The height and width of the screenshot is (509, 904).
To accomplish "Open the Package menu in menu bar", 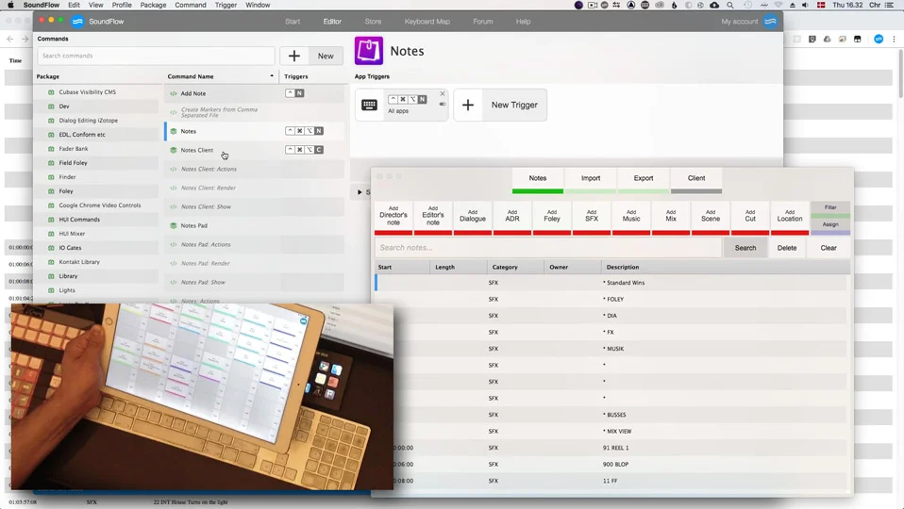I will [153, 5].
